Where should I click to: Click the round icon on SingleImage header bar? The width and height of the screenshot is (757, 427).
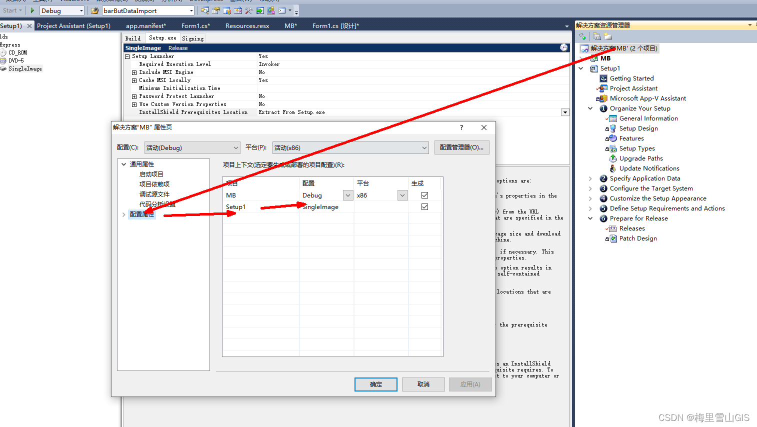[x=563, y=47]
